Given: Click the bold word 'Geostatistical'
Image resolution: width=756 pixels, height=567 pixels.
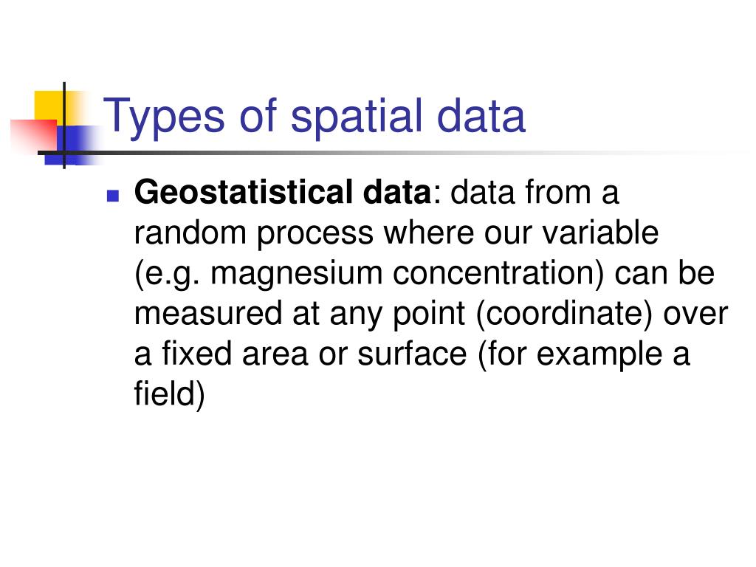Looking at the screenshot, I should pyautogui.click(x=244, y=192).
